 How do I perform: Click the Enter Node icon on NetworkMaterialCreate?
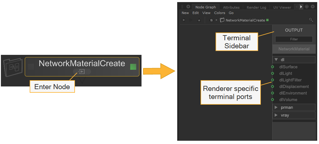(x=82, y=72)
